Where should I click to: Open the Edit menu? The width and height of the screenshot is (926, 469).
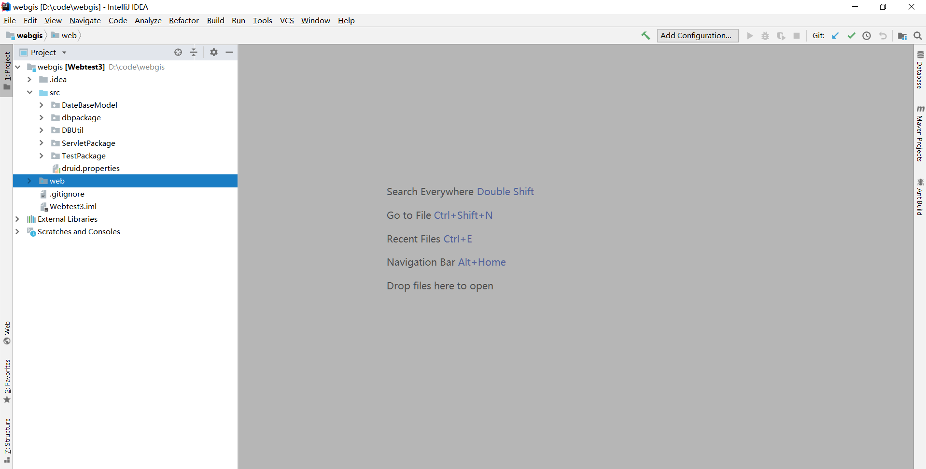point(30,21)
